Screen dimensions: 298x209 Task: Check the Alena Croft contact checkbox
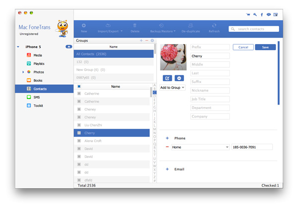click(x=79, y=141)
